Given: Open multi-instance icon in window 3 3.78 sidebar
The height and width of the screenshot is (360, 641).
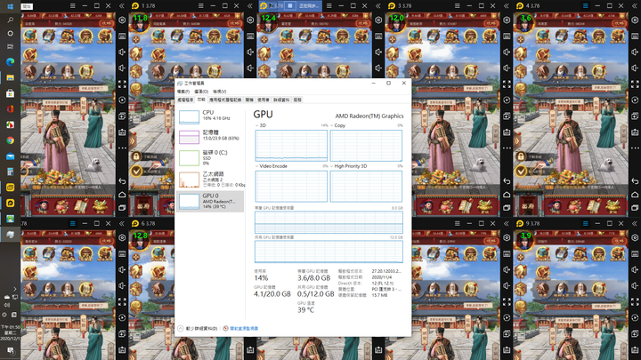Looking at the screenshot, I should click(x=507, y=116).
